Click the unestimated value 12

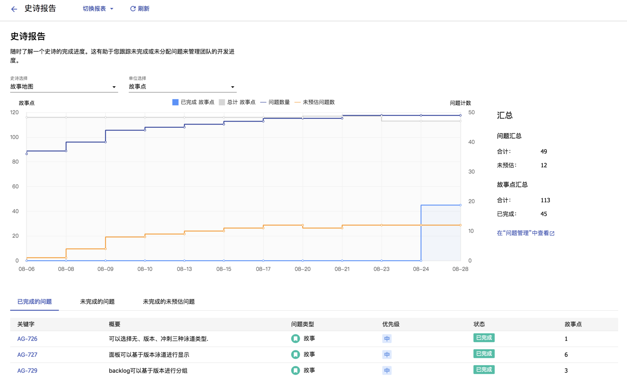pyautogui.click(x=544, y=165)
